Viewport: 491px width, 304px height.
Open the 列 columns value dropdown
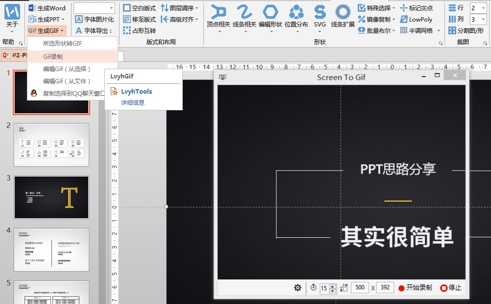point(484,20)
